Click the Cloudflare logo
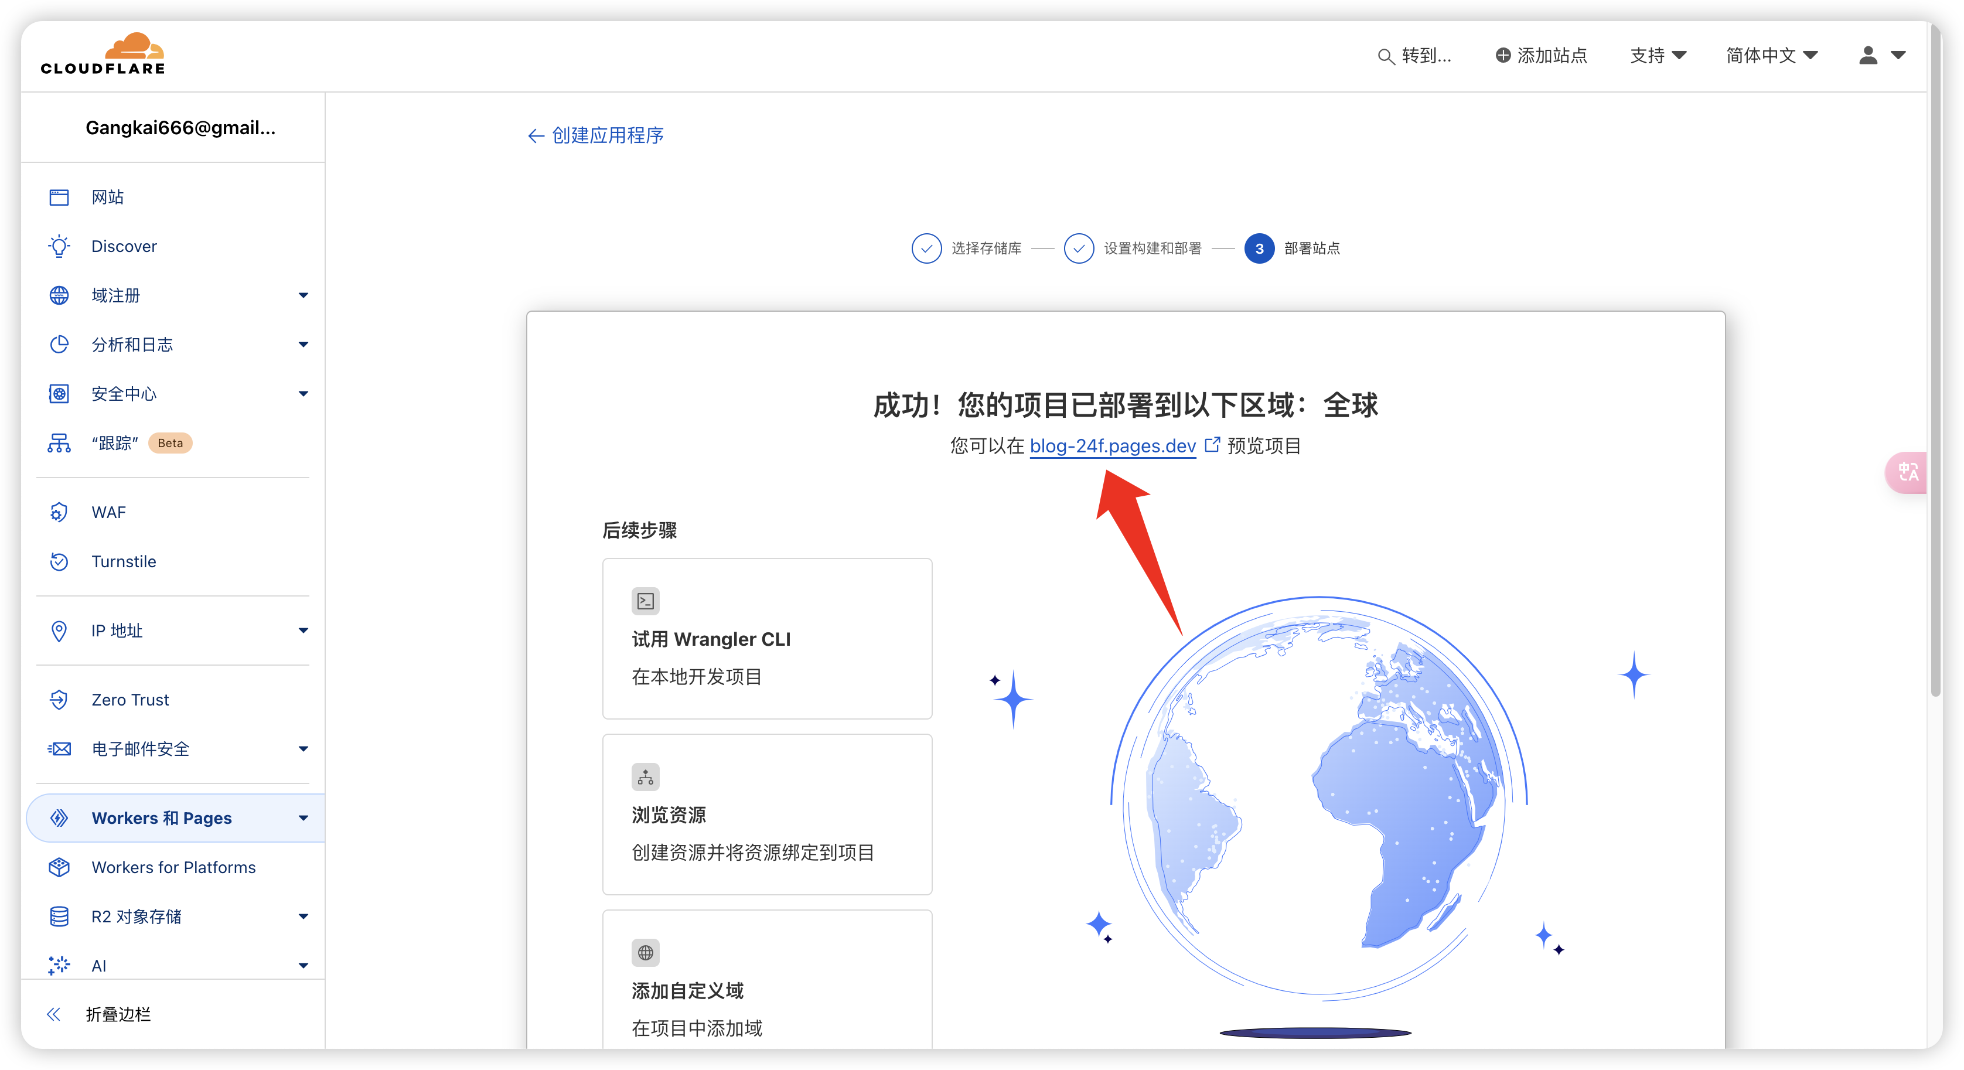 103,52
